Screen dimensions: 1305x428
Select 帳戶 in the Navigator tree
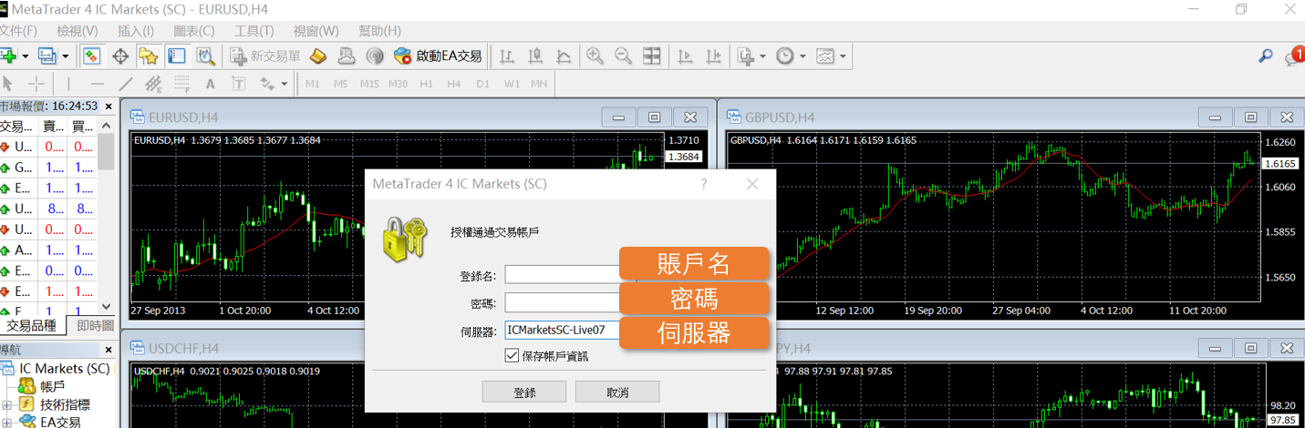(52, 386)
